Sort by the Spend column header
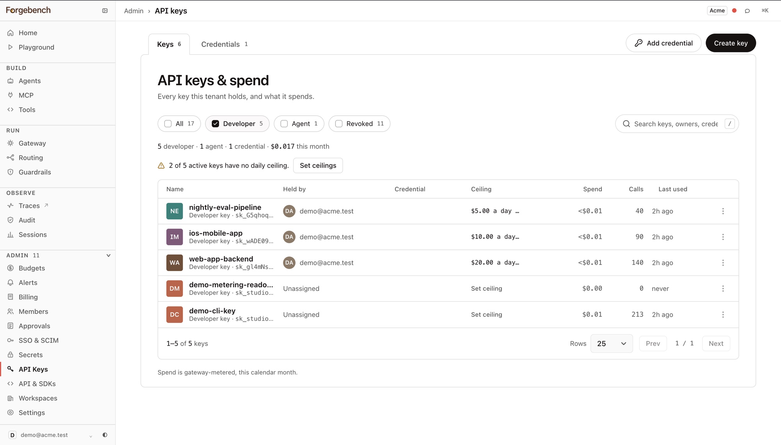The width and height of the screenshot is (781, 445). [x=592, y=189]
